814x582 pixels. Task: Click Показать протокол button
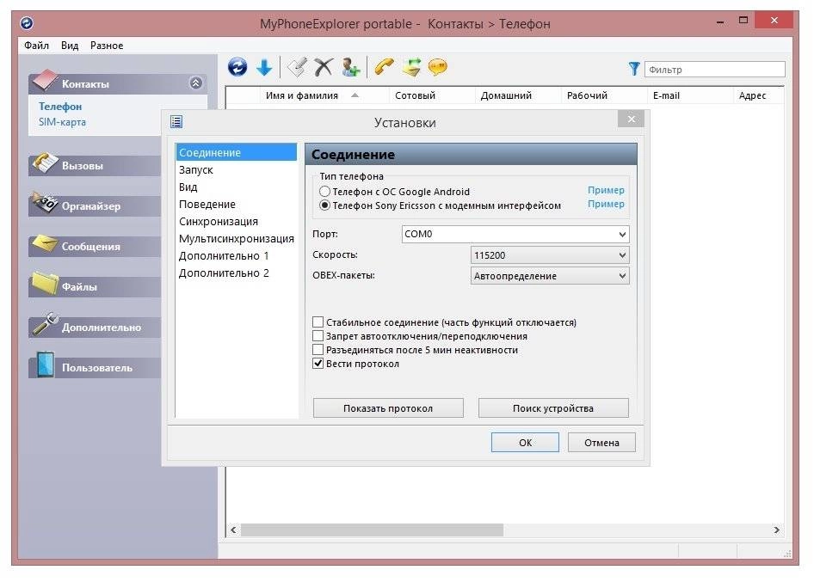pos(388,408)
